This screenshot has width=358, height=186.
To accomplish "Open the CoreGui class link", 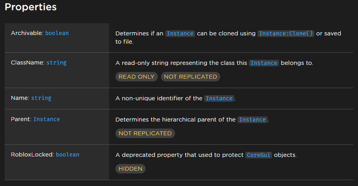I will (x=259, y=155).
